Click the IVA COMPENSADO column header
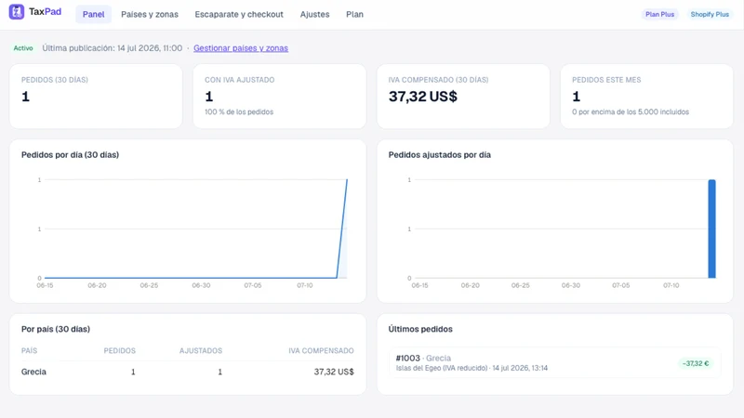This screenshot has width=744, height=418. pyautogui.click(x=321, y=351)
